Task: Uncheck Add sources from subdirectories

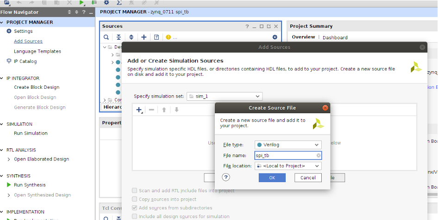Action: pos(135,208)
